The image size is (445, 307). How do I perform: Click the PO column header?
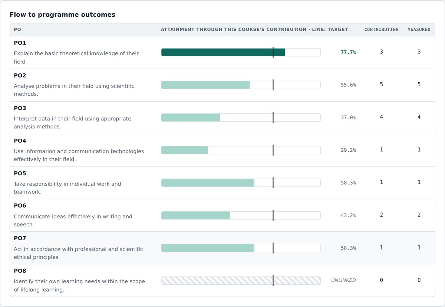click(17, 30)
